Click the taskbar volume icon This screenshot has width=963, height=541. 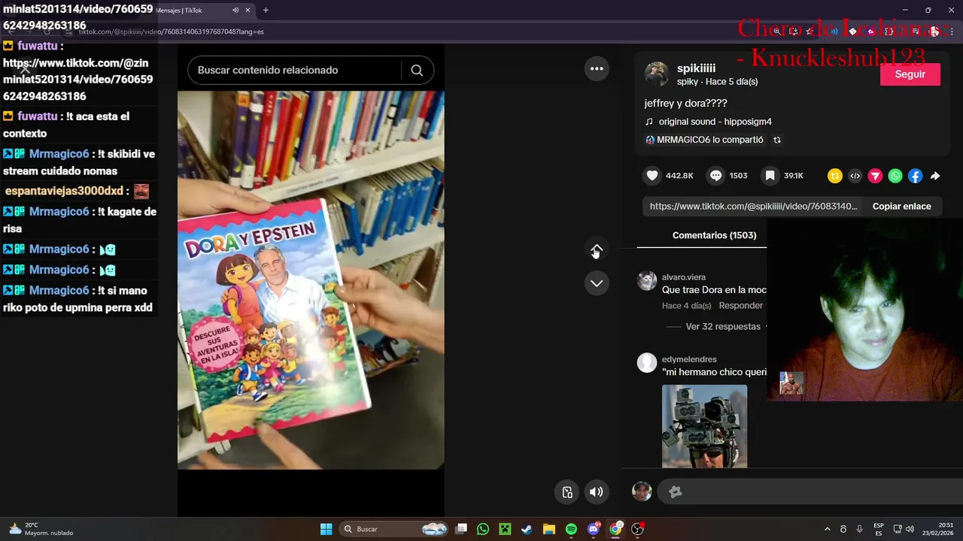[x=910, y=529]
